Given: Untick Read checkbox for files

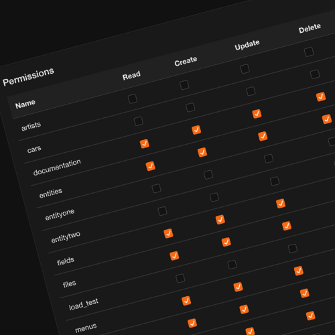Looking at the screenshot, I should (174, 256).
